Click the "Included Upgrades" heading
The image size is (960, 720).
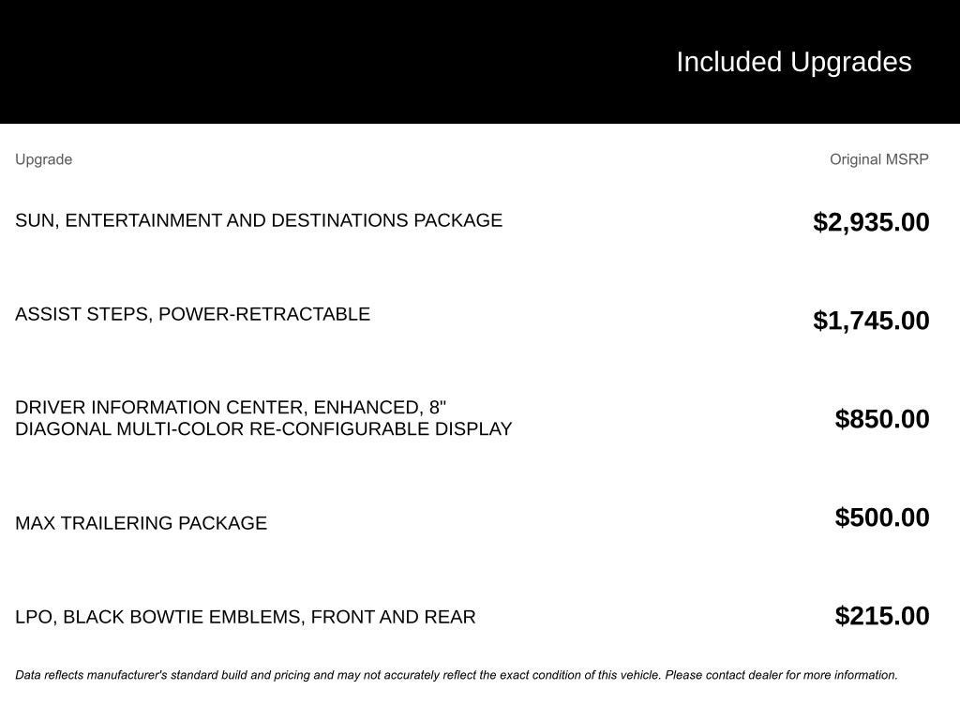[793, 62]
